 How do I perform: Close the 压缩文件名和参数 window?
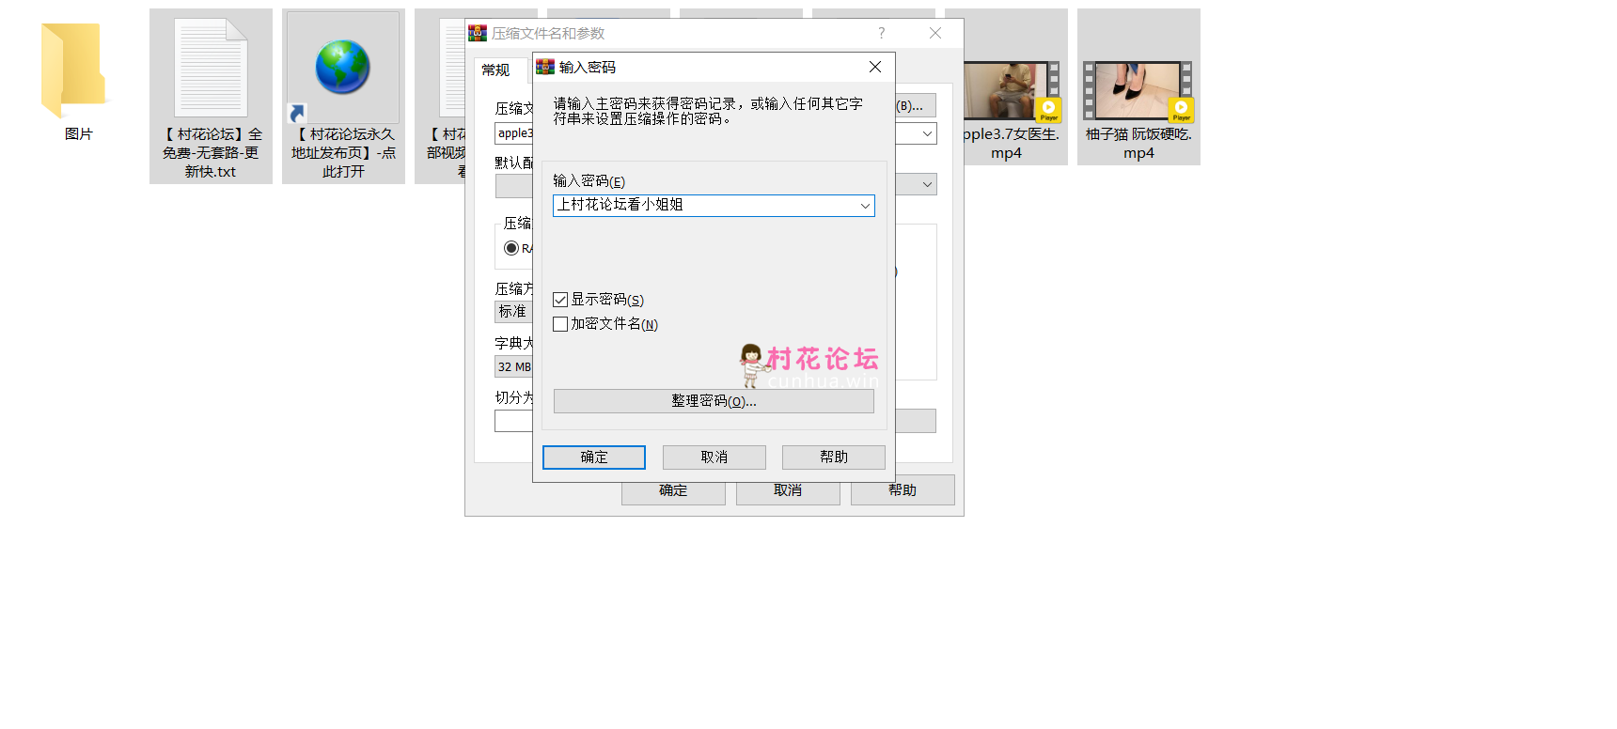(935, 33)
